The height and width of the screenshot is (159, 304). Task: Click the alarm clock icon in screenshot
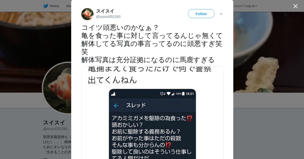tap(162, 94)
